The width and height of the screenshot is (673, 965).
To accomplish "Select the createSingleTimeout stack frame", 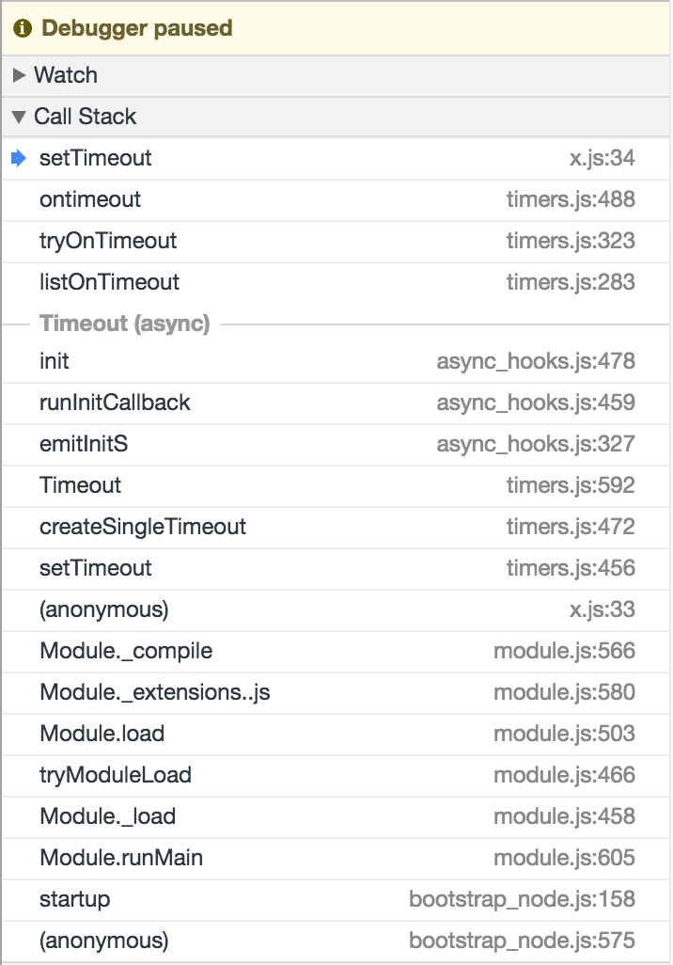I will (336, 527).
